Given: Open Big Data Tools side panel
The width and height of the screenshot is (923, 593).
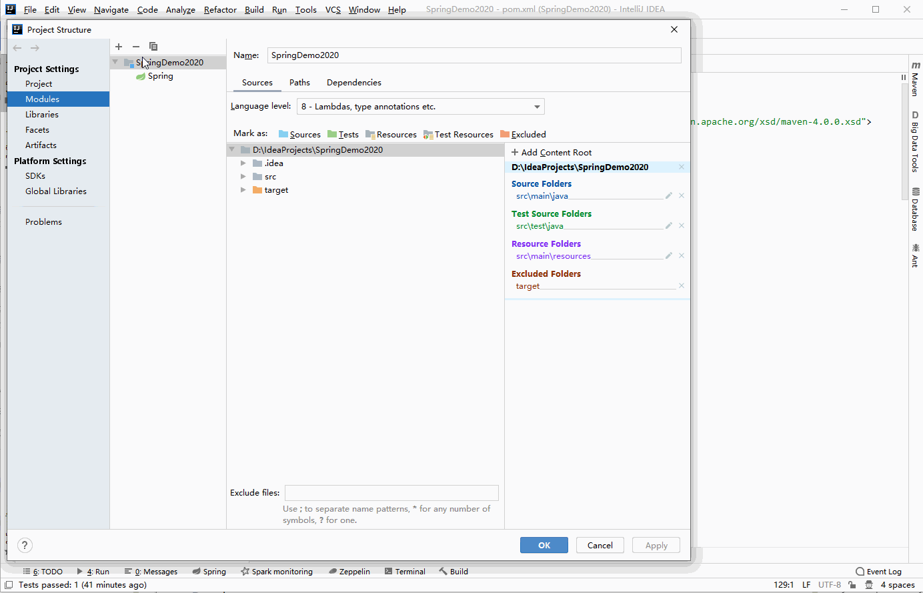Looking at the screenshot, I should 916,141.
